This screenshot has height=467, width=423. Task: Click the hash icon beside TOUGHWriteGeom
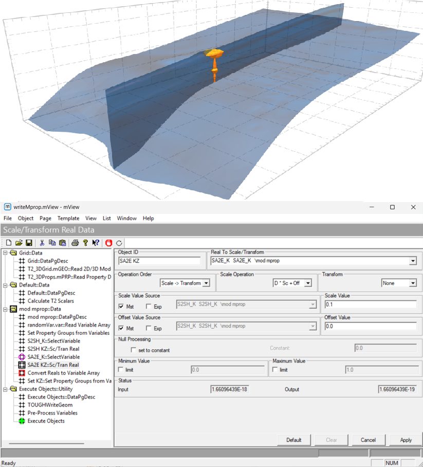(22, 405)
